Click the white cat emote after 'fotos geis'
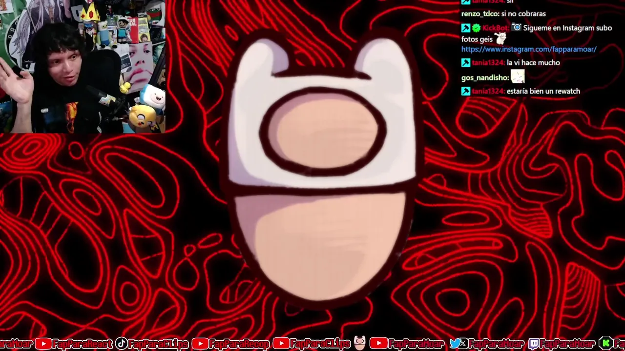The width and height of the screenshot is (625, 351). (500, 39)
